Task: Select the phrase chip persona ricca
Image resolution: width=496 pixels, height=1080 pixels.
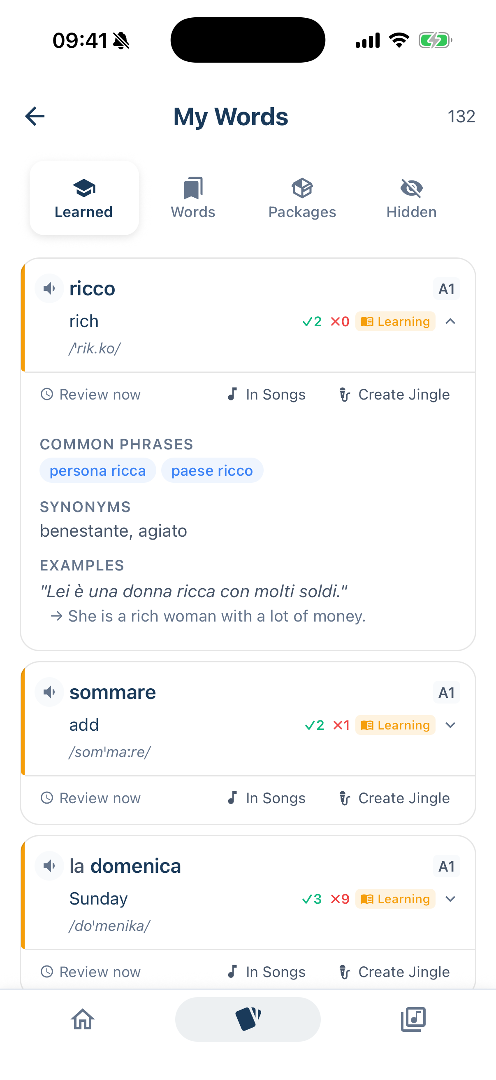Action: coord(97,470)
